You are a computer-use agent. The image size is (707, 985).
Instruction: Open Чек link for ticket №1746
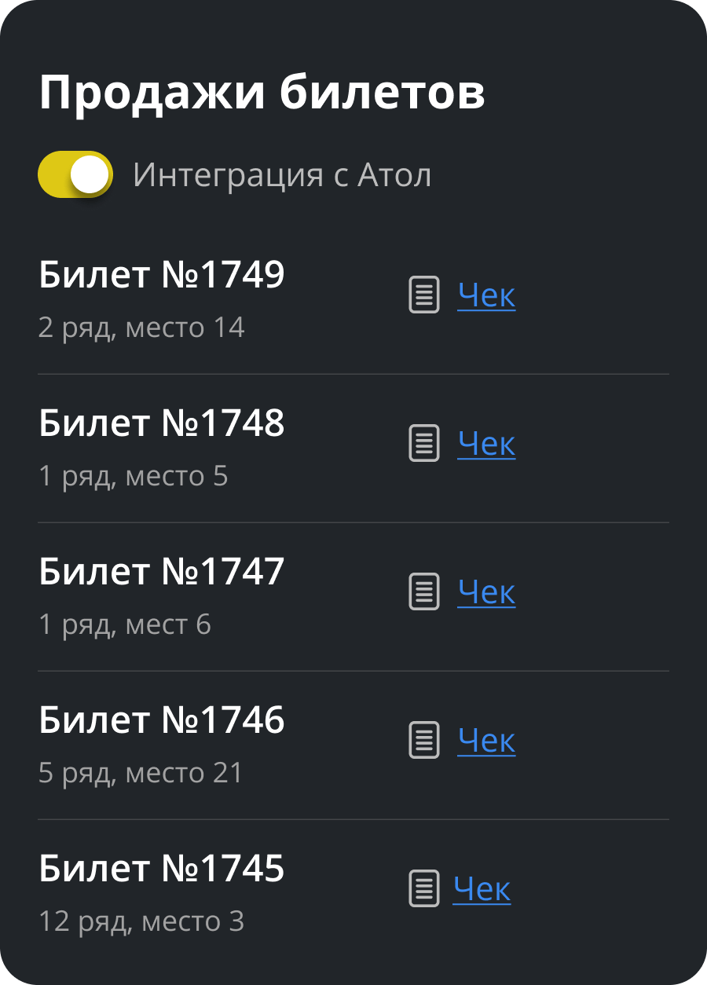(486, 741)
